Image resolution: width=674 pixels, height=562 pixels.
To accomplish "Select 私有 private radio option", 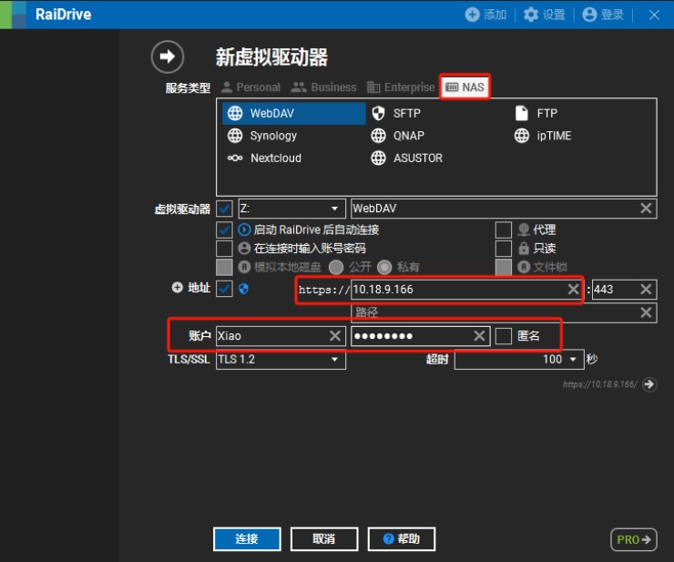I will [x=384, y=267].
